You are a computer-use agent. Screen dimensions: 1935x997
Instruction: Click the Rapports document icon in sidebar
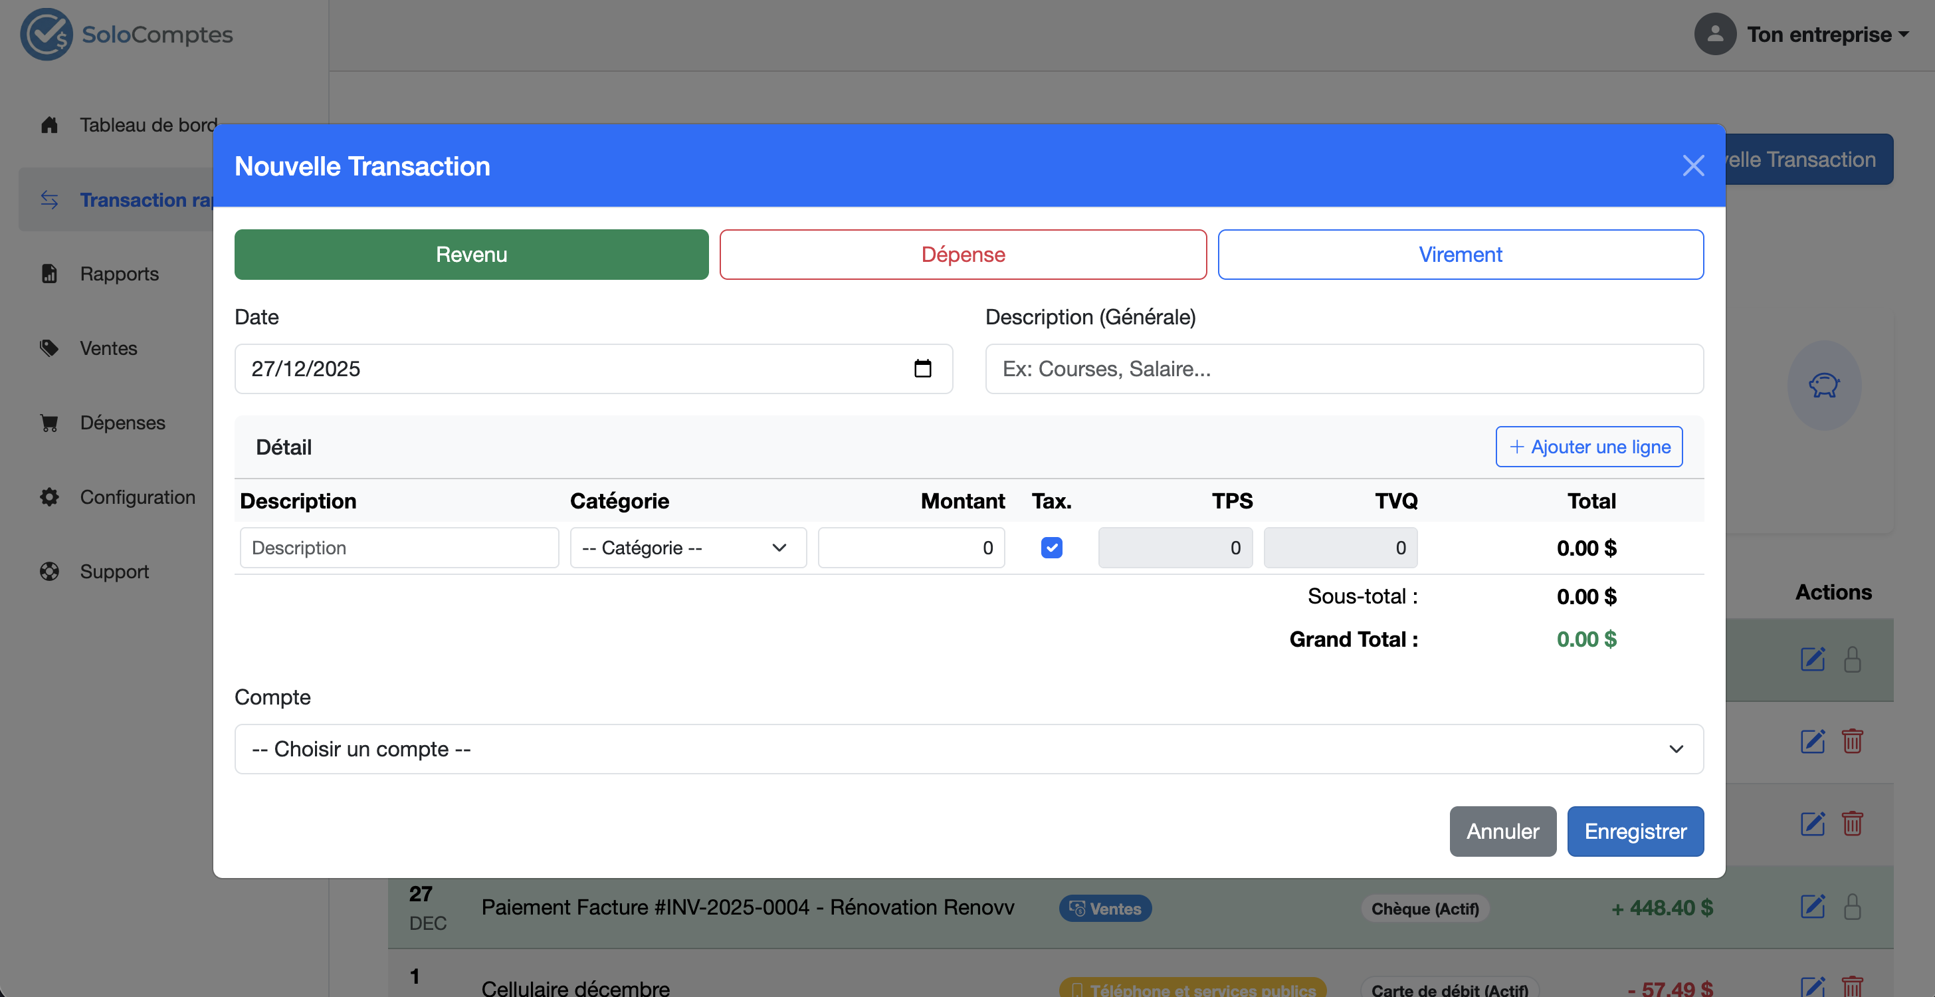tap(50, 273)
